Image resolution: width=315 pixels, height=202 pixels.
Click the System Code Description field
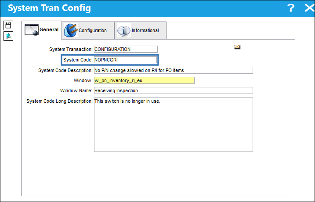(174, 70)
